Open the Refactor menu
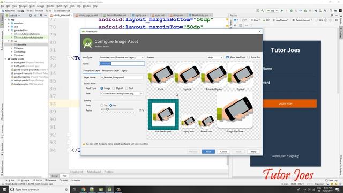This screenshot has height=193, width=343. point(50,6)
